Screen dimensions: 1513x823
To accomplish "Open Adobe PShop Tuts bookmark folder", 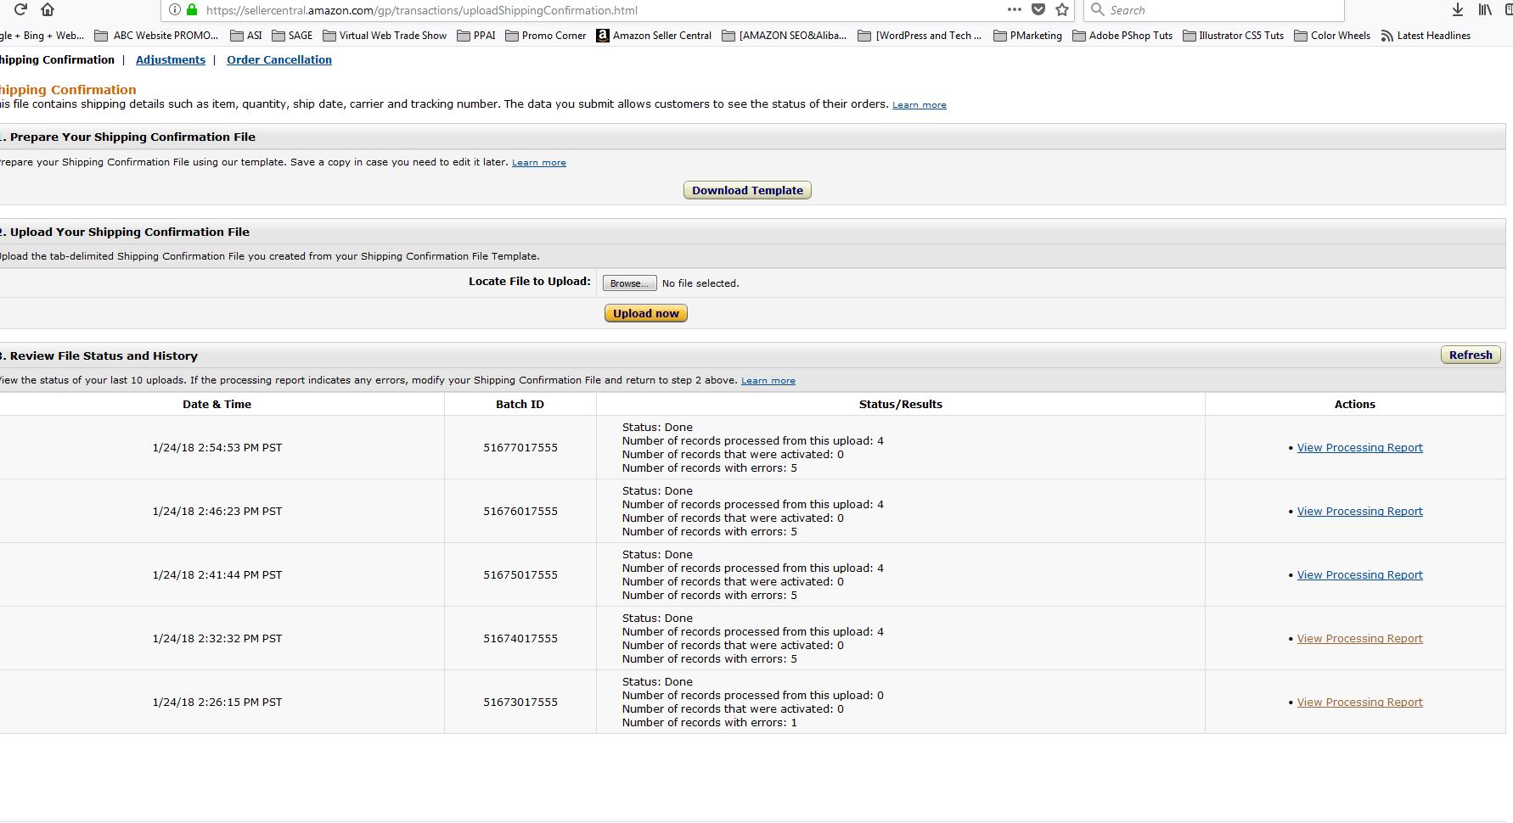I will 1122,36.
